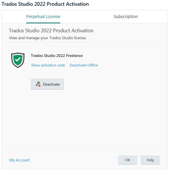Click the word Offline in the deactivate link

[93, 65]
